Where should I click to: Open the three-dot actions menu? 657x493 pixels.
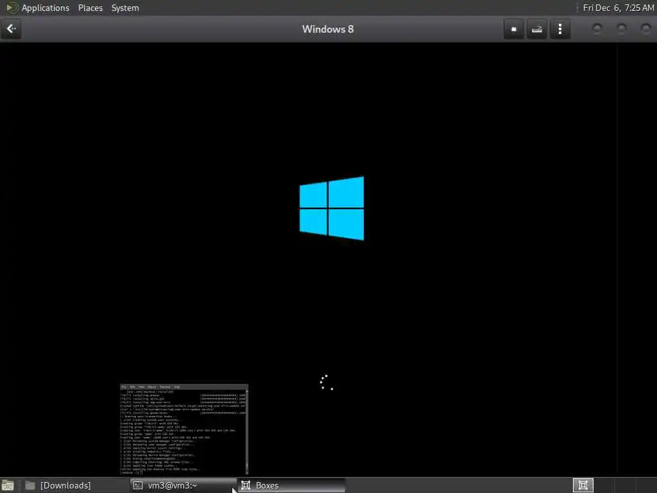tap(559, 29)
